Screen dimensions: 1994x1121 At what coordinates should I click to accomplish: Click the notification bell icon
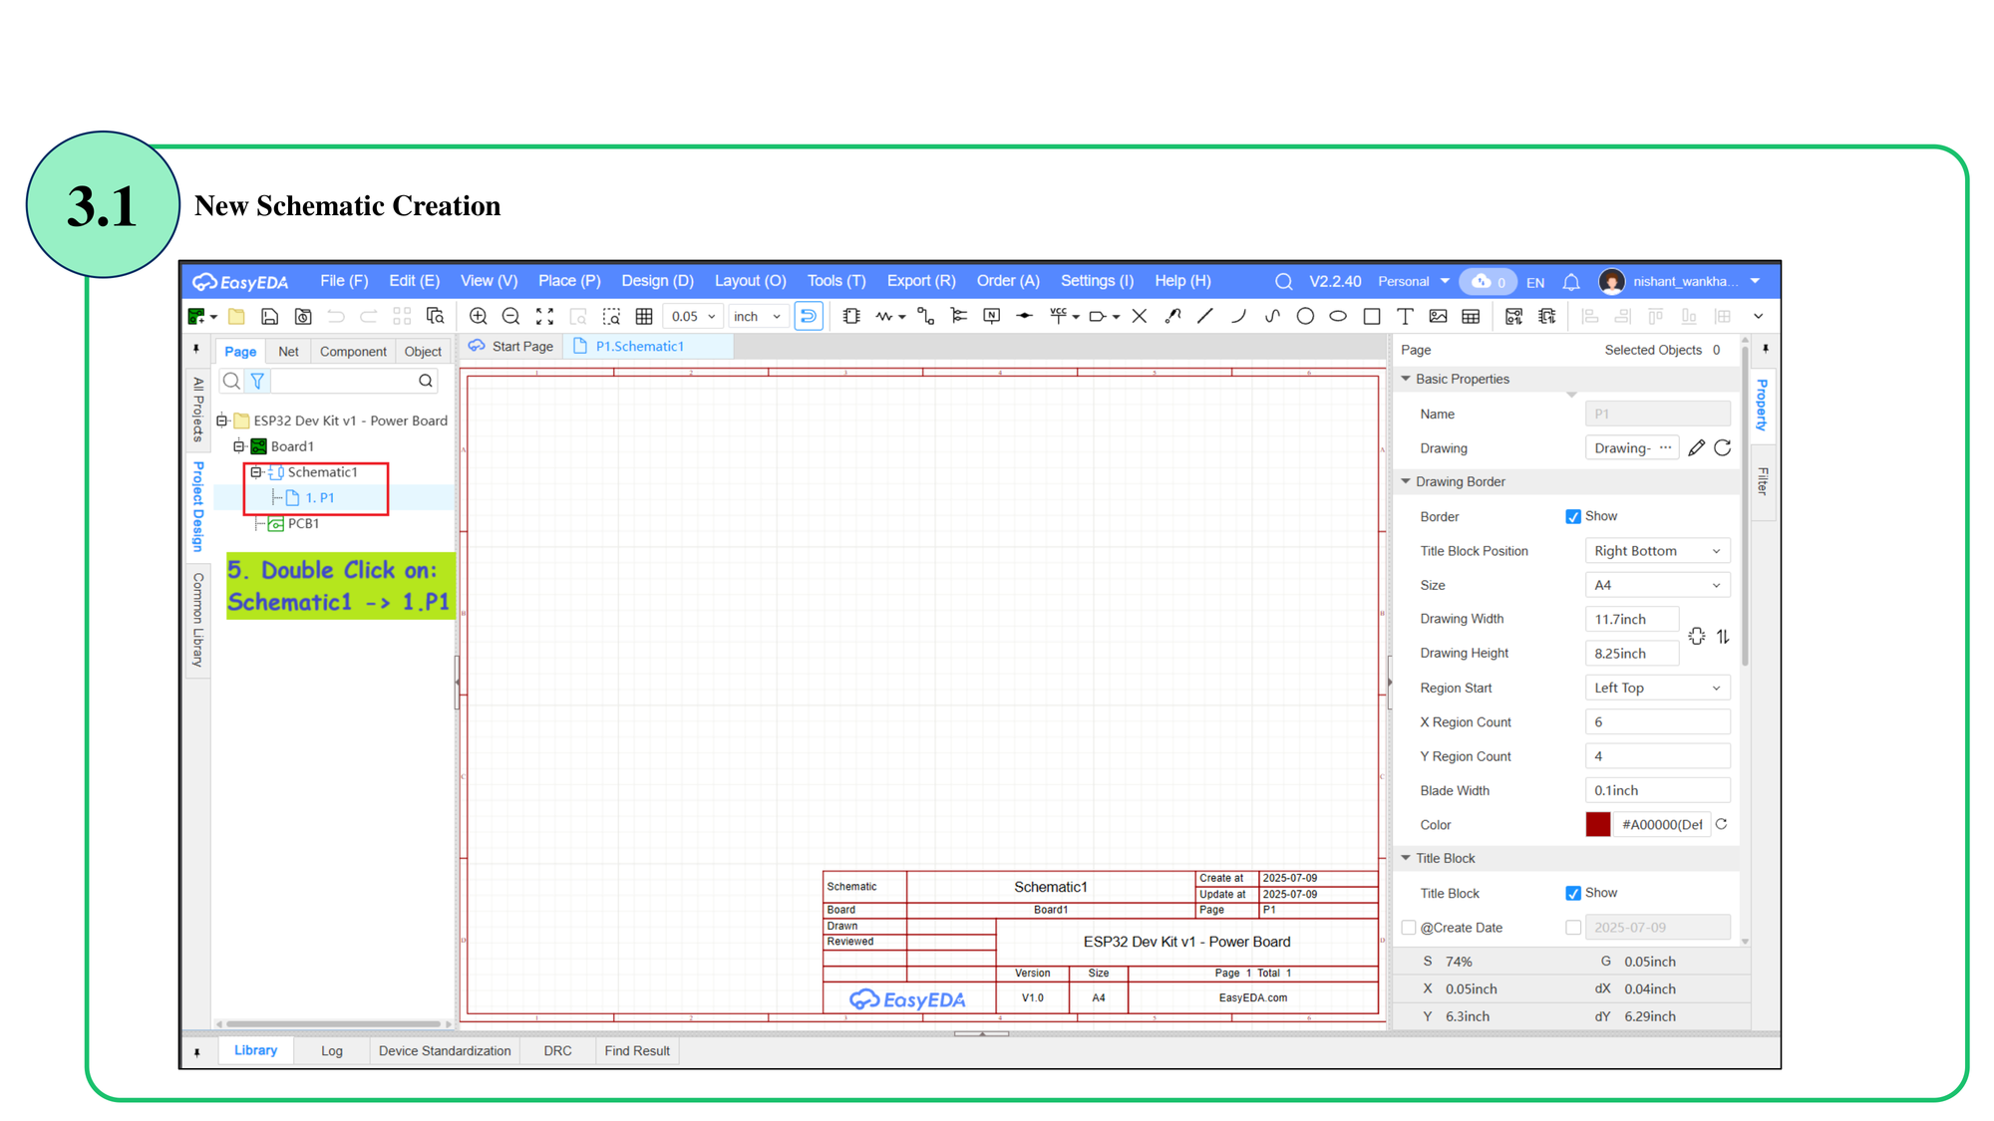[x=1571, y=282]
